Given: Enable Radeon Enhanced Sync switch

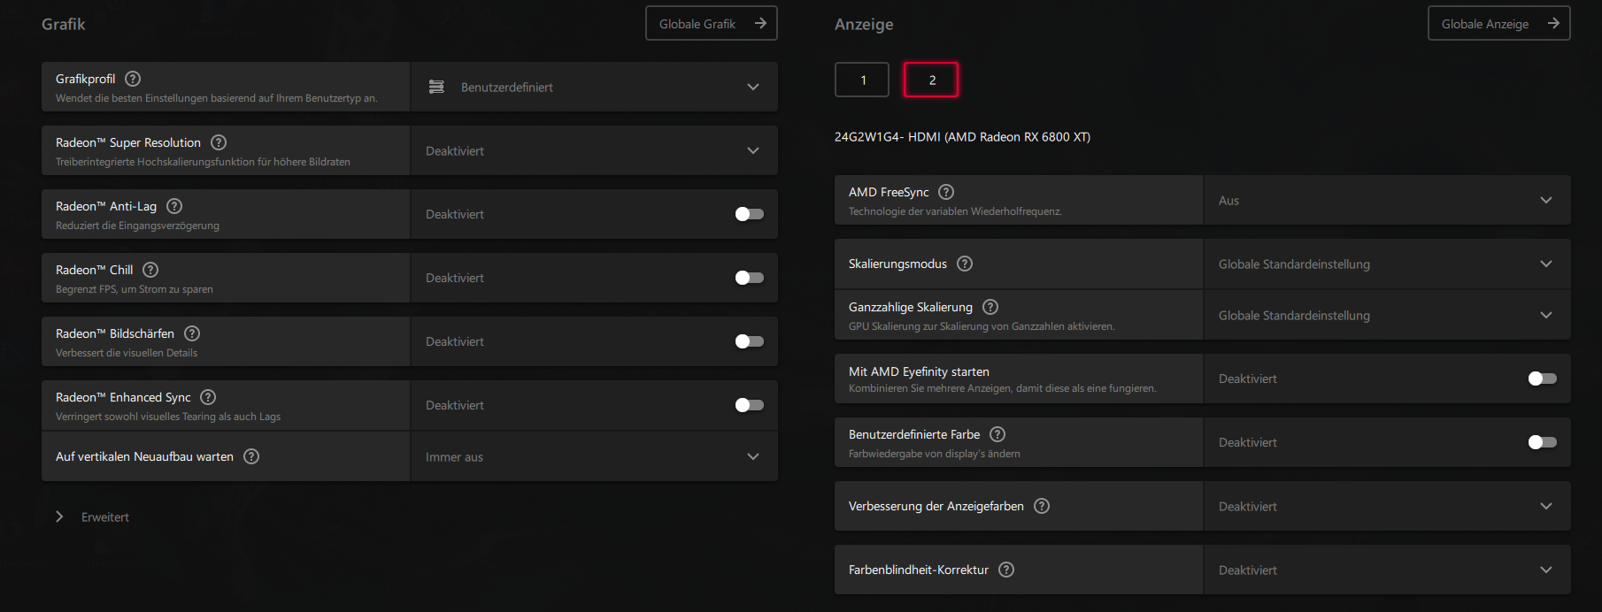Looking at the screenshot, I should [x=750, y=405].
